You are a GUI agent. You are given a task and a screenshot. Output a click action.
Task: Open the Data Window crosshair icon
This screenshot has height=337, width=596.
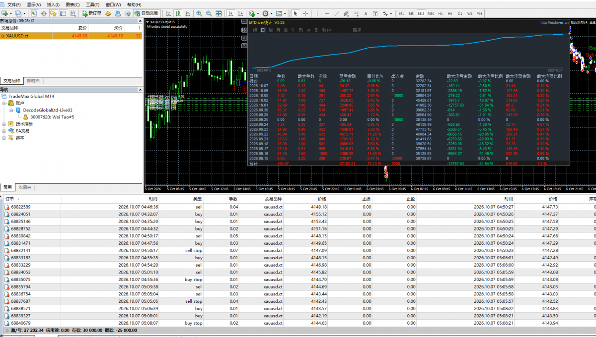tap(43, 13)
